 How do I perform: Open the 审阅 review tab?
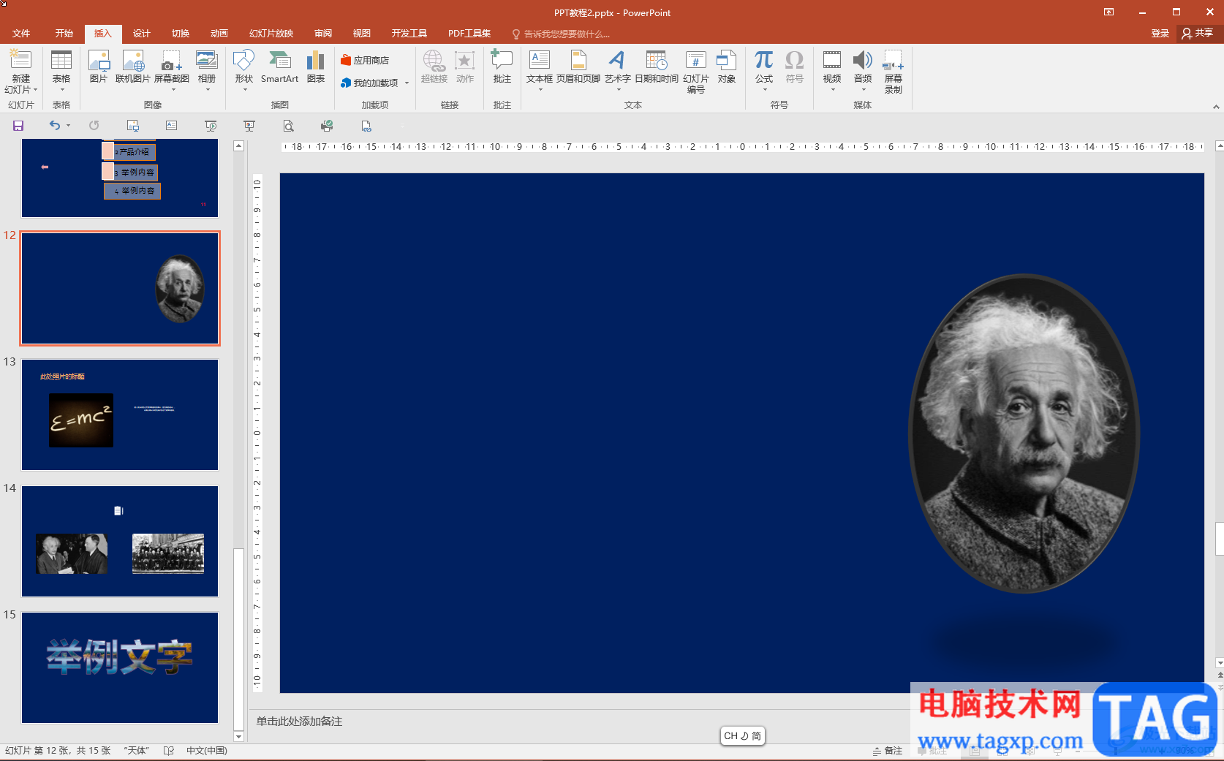pos(323,34)
